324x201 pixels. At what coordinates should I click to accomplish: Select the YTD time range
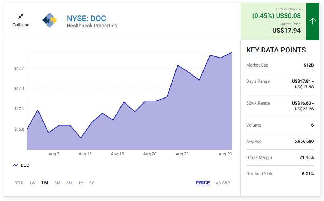[19, 183]
